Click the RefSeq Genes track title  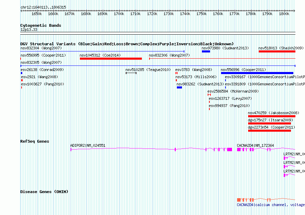[x=35, y=141]
